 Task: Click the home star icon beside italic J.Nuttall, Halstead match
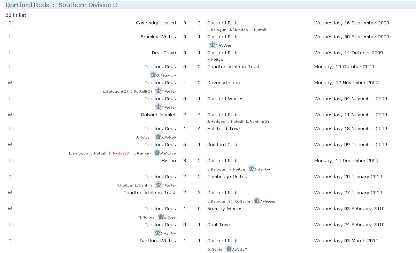158,137
